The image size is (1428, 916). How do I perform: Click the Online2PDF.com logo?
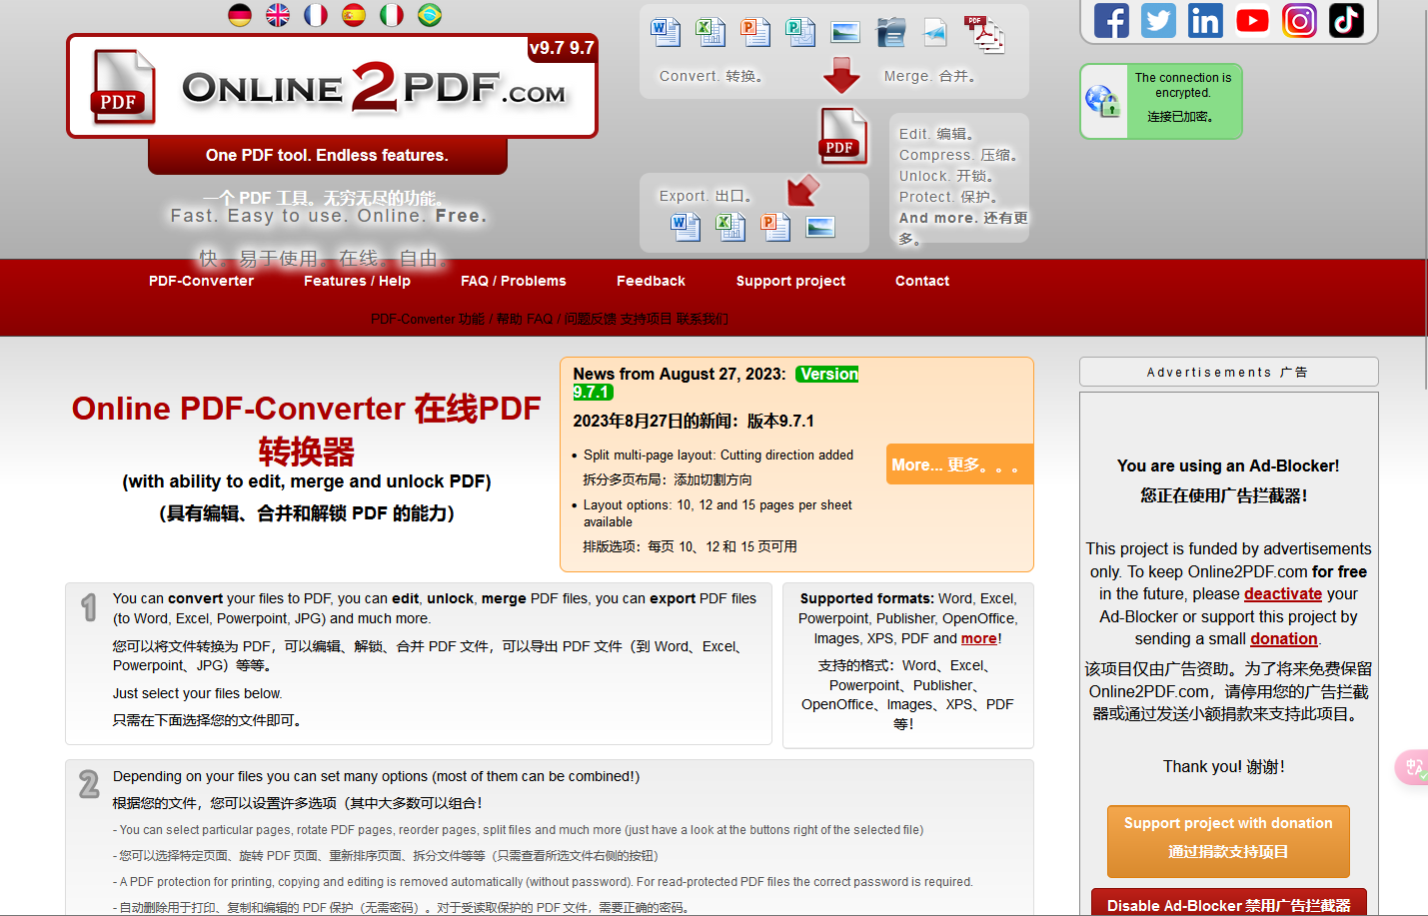click(x=332, y=87)
